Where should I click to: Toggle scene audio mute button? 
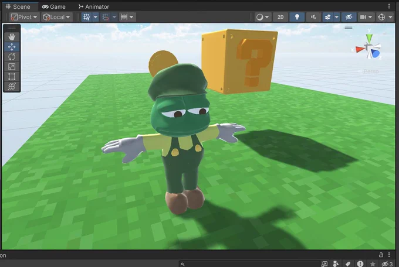[313, 17]
